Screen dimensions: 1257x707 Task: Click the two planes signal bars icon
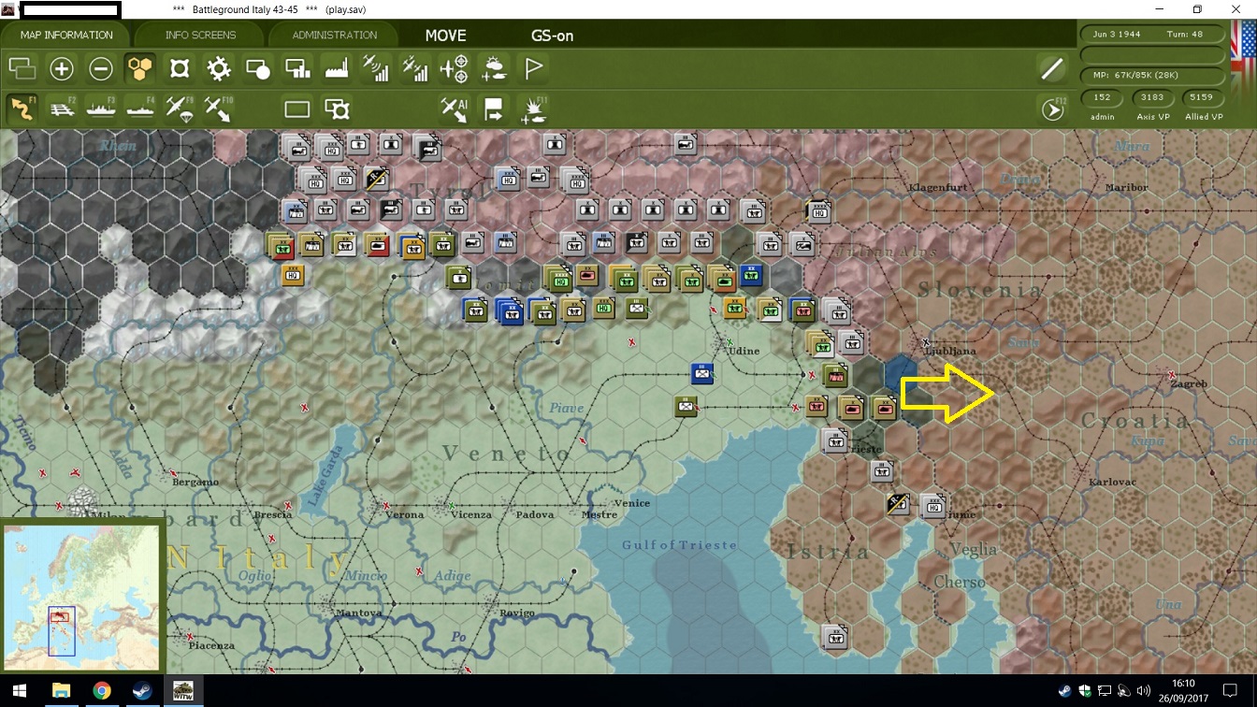point(415,68)
